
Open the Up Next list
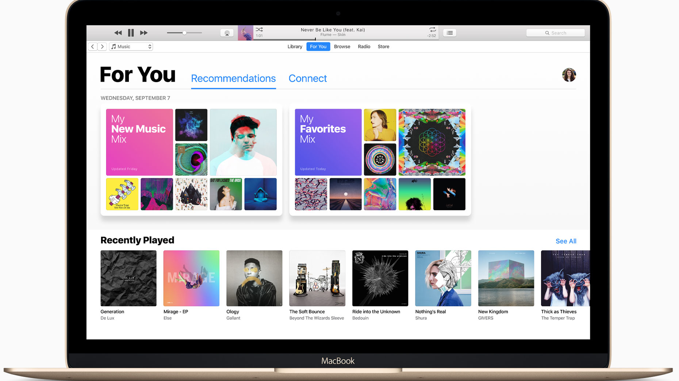[450, 33]
